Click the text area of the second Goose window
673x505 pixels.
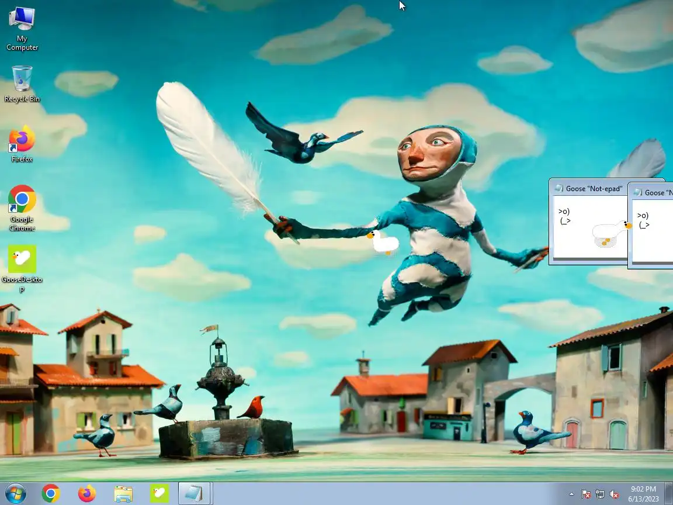tap(653, 231)
